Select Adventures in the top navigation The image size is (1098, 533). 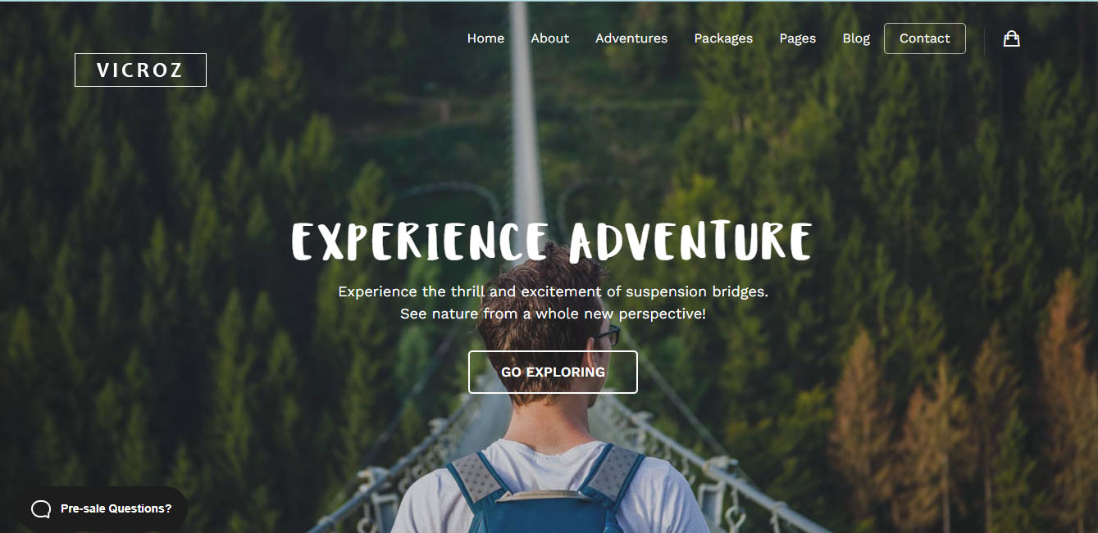point(631,38)
